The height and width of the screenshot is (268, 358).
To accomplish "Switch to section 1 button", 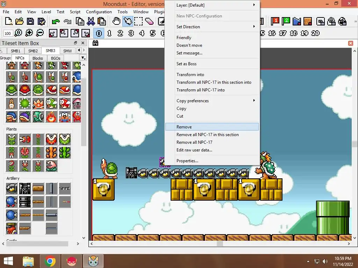I will coord(109,33).
